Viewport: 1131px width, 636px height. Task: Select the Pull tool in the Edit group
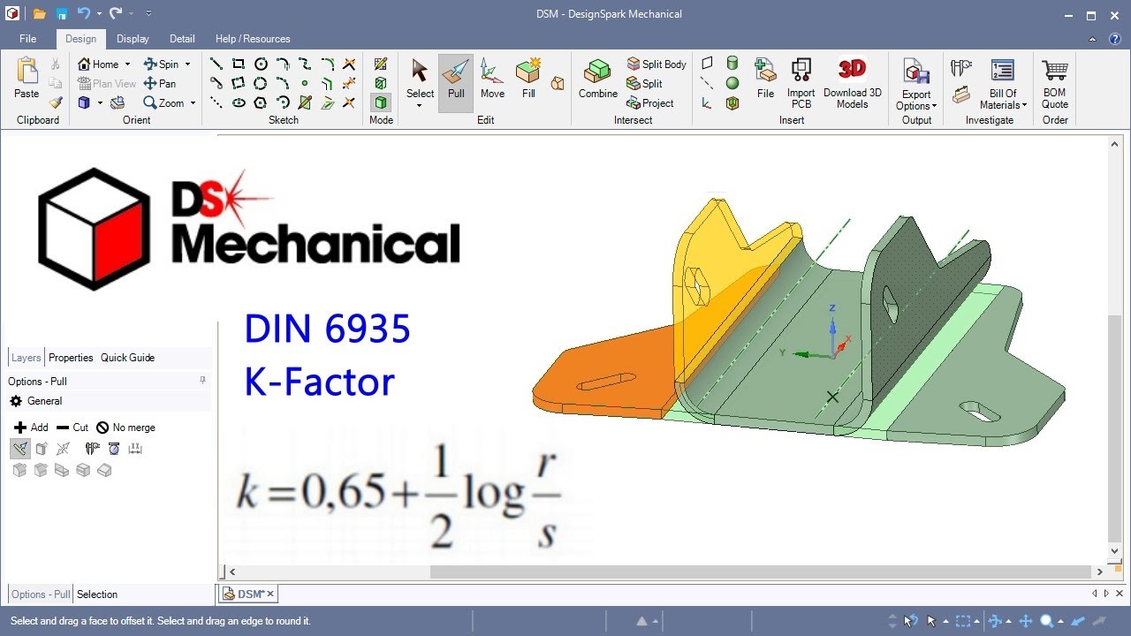pos(456,82)
